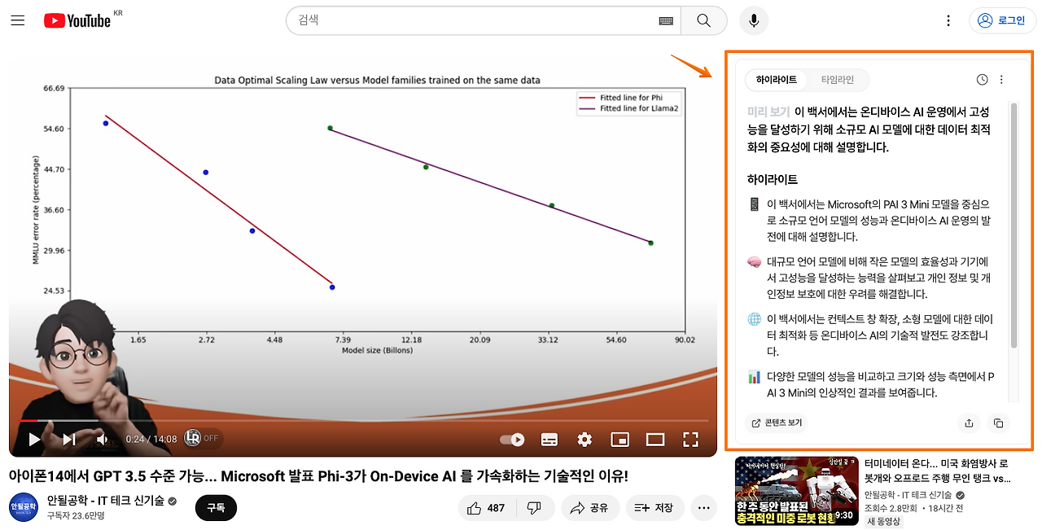Enable theater mode in the player
The height and width of the screenshot is (530, 1042).
pyautogui.click(x=655, y=439)
